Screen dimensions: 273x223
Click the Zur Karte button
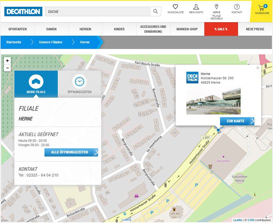click(x=237, y=121)
